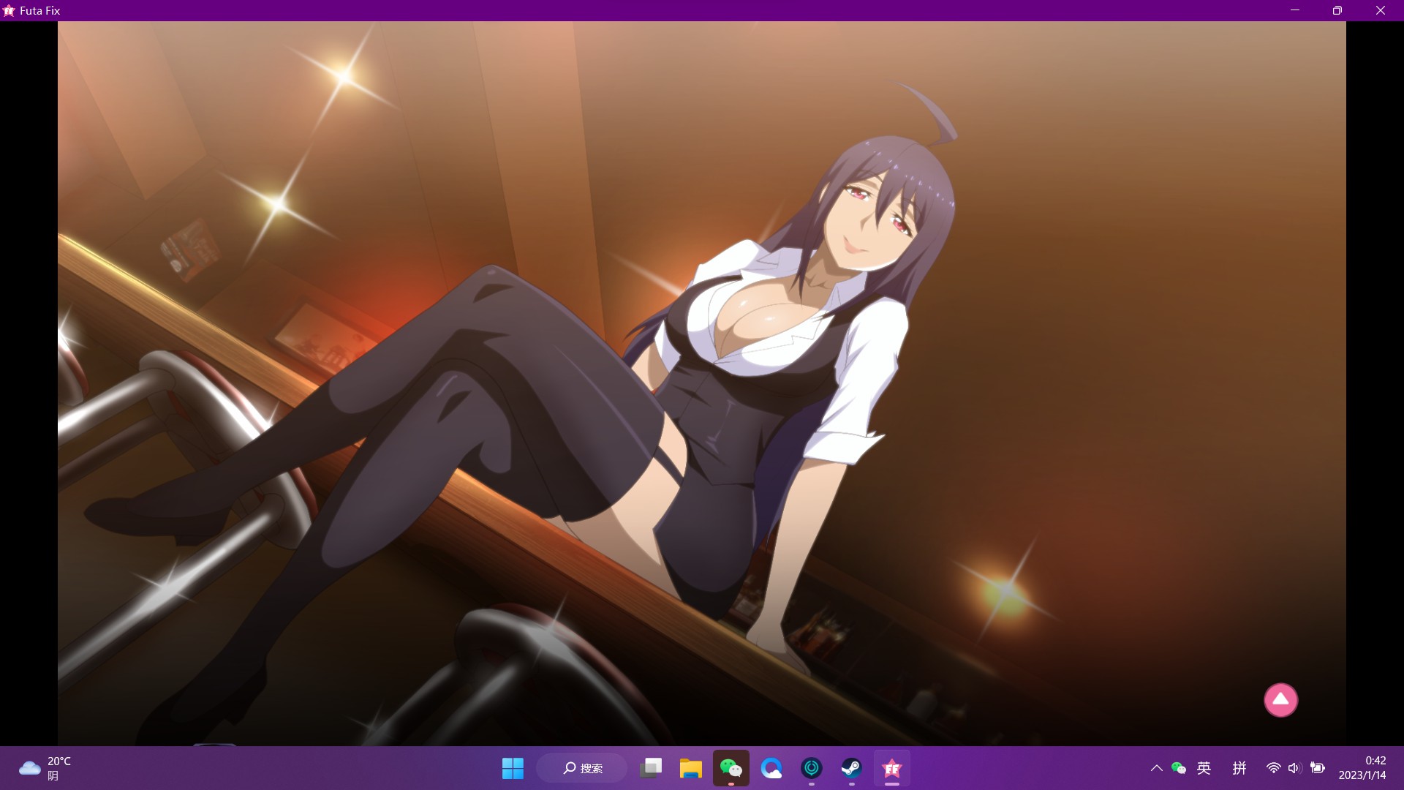The width and height of the screenshot is (1404, 790).
Task: Click the Futa Fix taskbar icon
Action: pyautogui.click(x=891, y=768)
